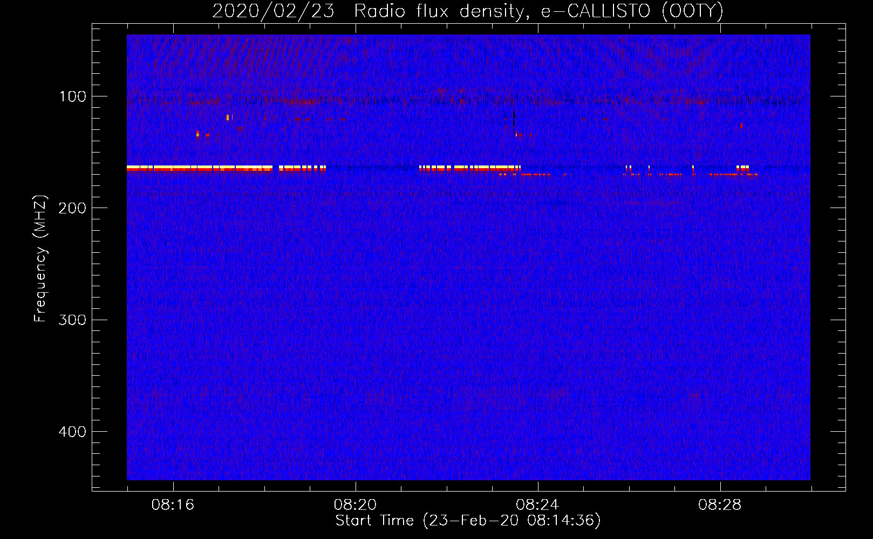Click the 08:16 time tick label
873x539 pixels.
tap(173, 505)
